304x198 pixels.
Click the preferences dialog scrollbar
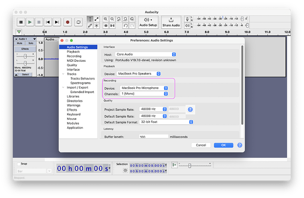point(242,85)
